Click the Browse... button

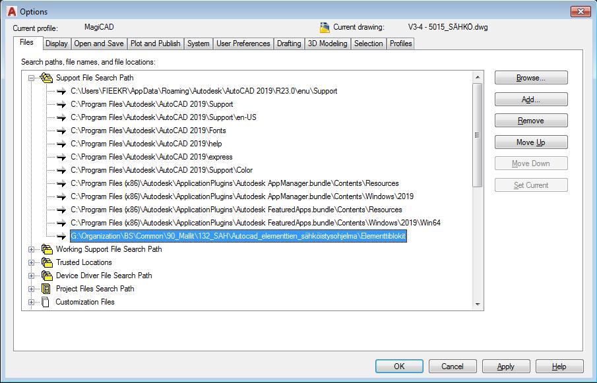[x=531, y=78]
